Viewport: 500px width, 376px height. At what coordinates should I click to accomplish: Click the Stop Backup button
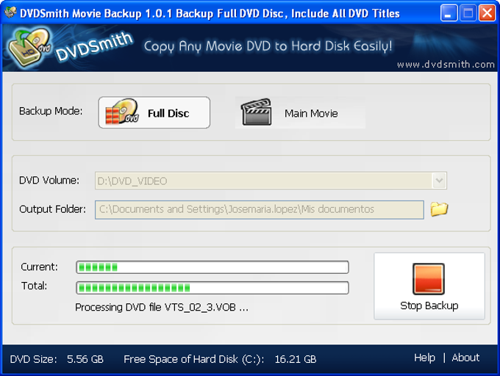coord(429,286)
